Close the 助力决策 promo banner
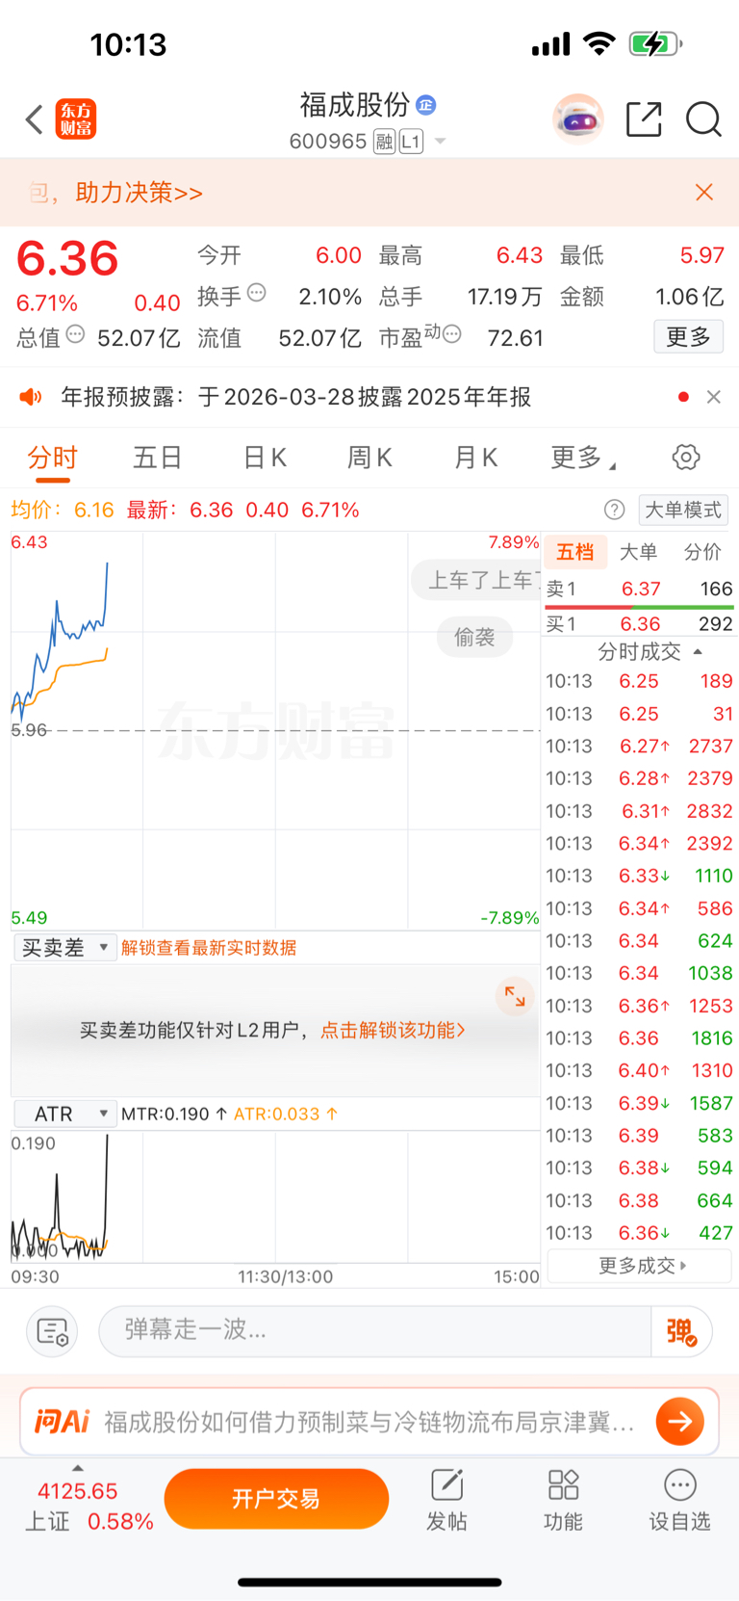Viewport: 739px width, 1601px height. click(704, 193)
